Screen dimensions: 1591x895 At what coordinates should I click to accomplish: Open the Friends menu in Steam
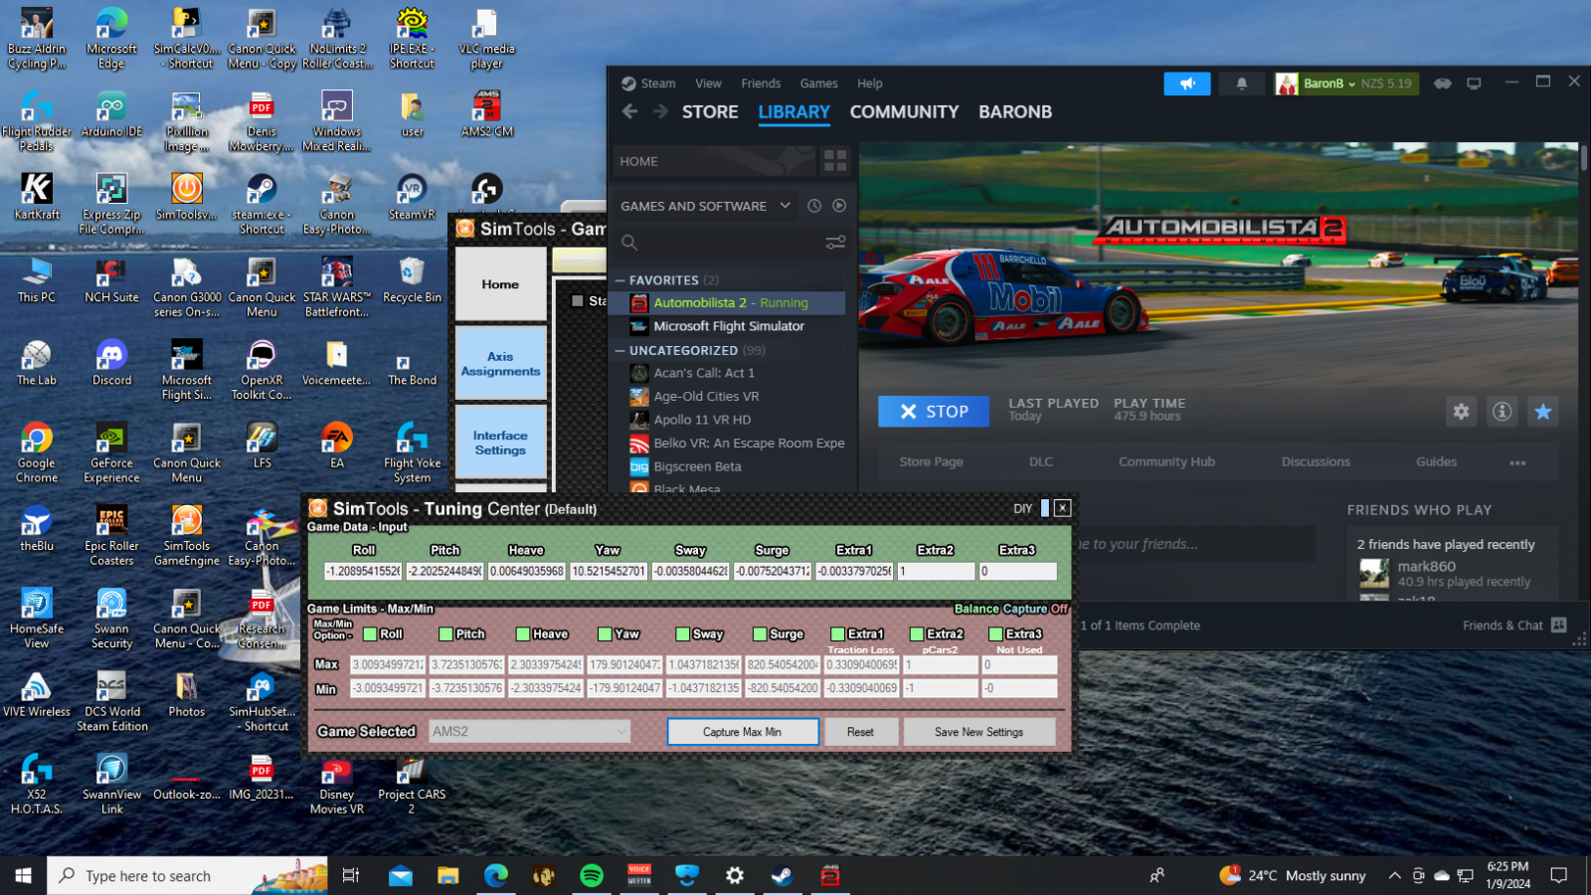point(761,84)
